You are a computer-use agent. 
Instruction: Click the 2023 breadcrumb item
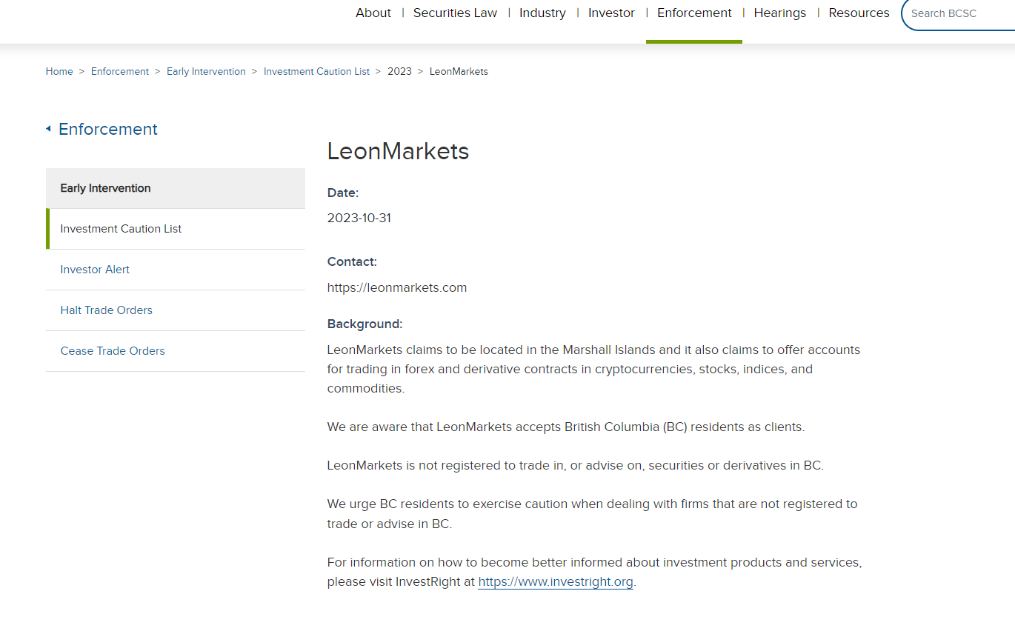point(399,72)
